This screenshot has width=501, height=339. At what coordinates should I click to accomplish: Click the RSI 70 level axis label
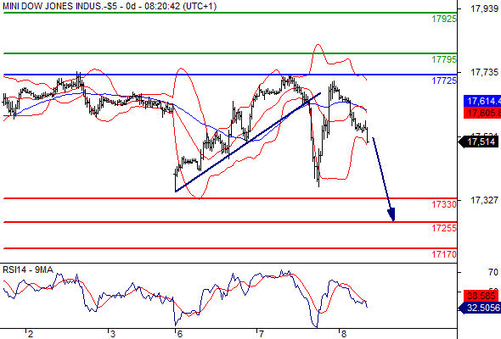point(493,272)
